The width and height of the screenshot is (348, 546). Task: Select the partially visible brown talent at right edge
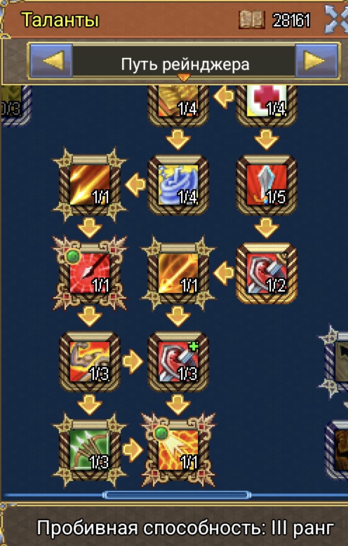click(x=337, y=449)
